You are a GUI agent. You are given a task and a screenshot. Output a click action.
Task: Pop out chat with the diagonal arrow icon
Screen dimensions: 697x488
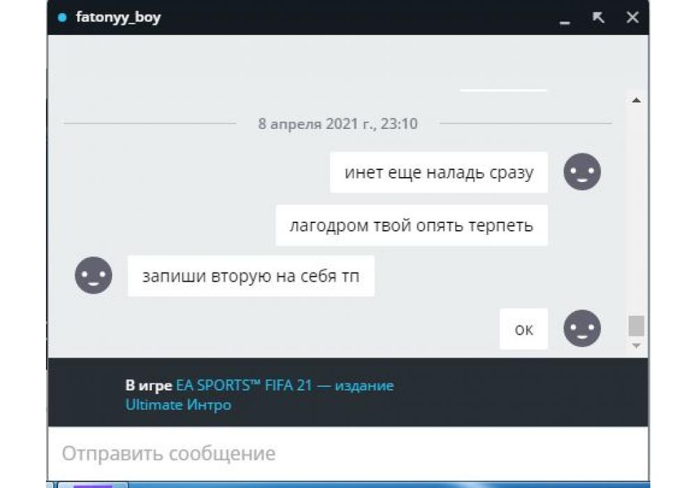click(x=598, y=17)
